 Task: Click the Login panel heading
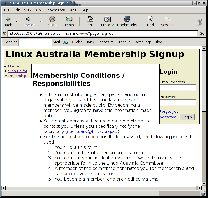pos(168,72)
